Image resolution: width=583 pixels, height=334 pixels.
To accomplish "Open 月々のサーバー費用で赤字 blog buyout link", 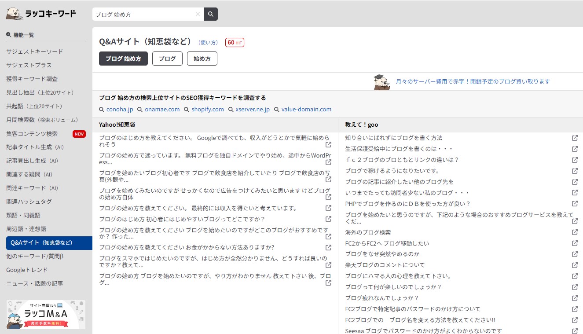I will tap(473, 81).
